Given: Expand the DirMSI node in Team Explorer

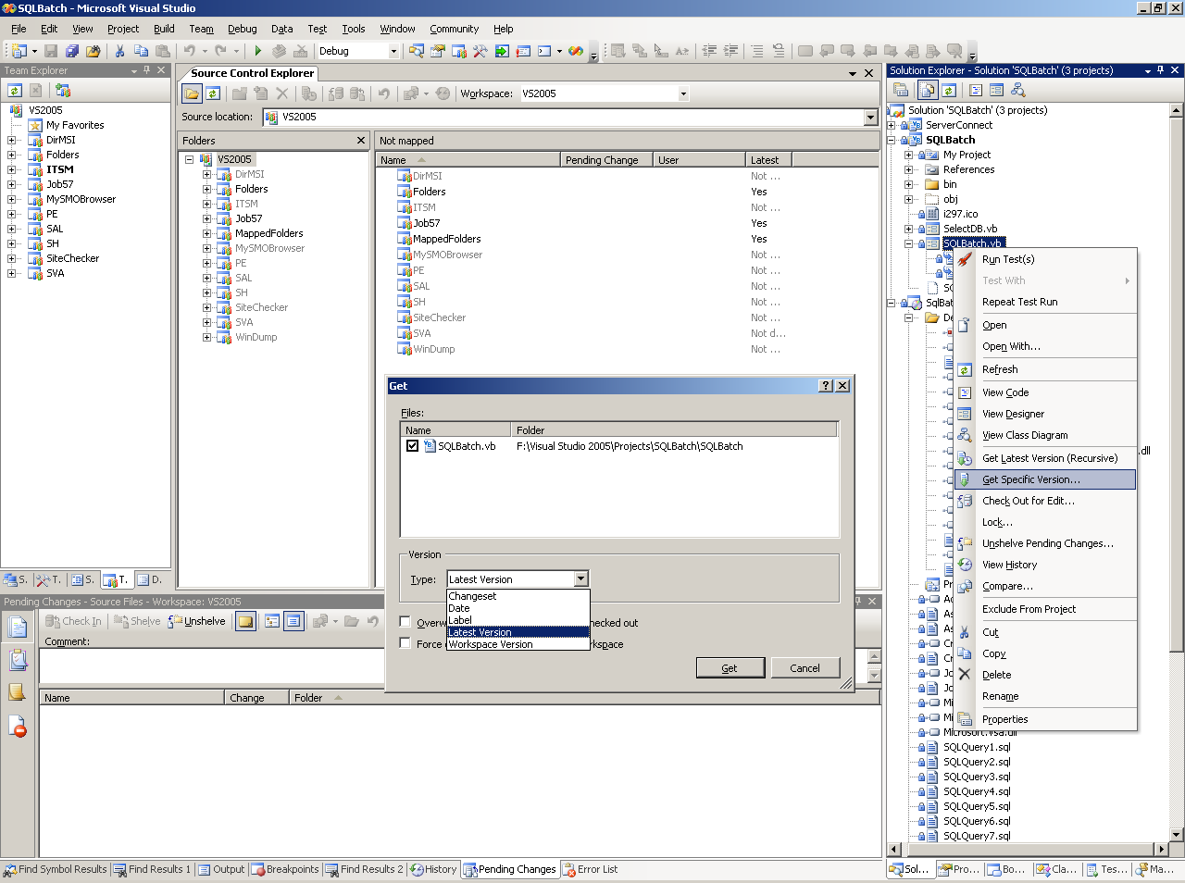Looking at the screenshot, I should click(12, 140).
